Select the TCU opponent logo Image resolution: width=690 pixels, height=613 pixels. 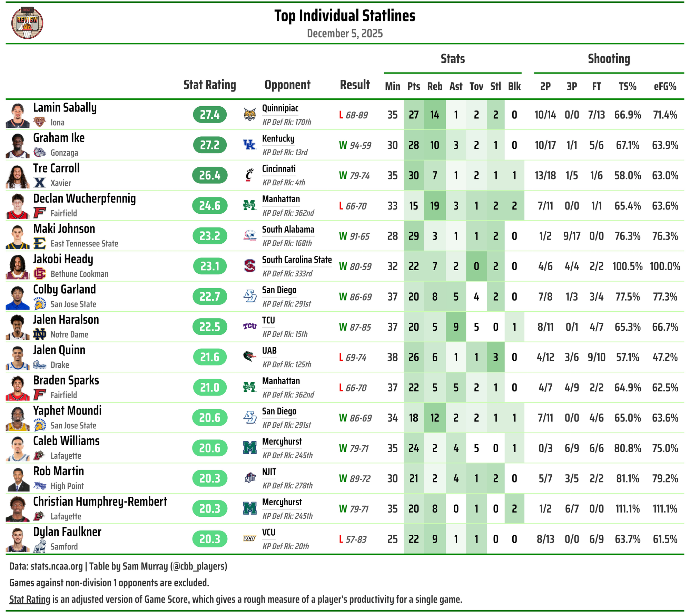[x=249, y=327]
